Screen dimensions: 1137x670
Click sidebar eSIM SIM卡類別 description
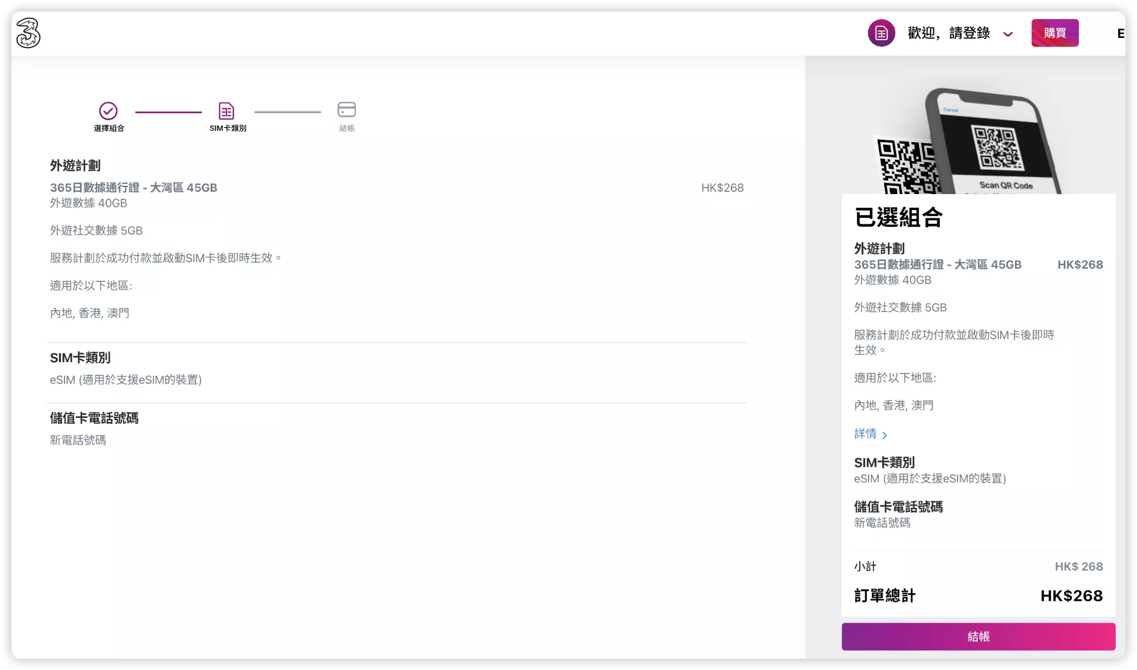[930, 478]
